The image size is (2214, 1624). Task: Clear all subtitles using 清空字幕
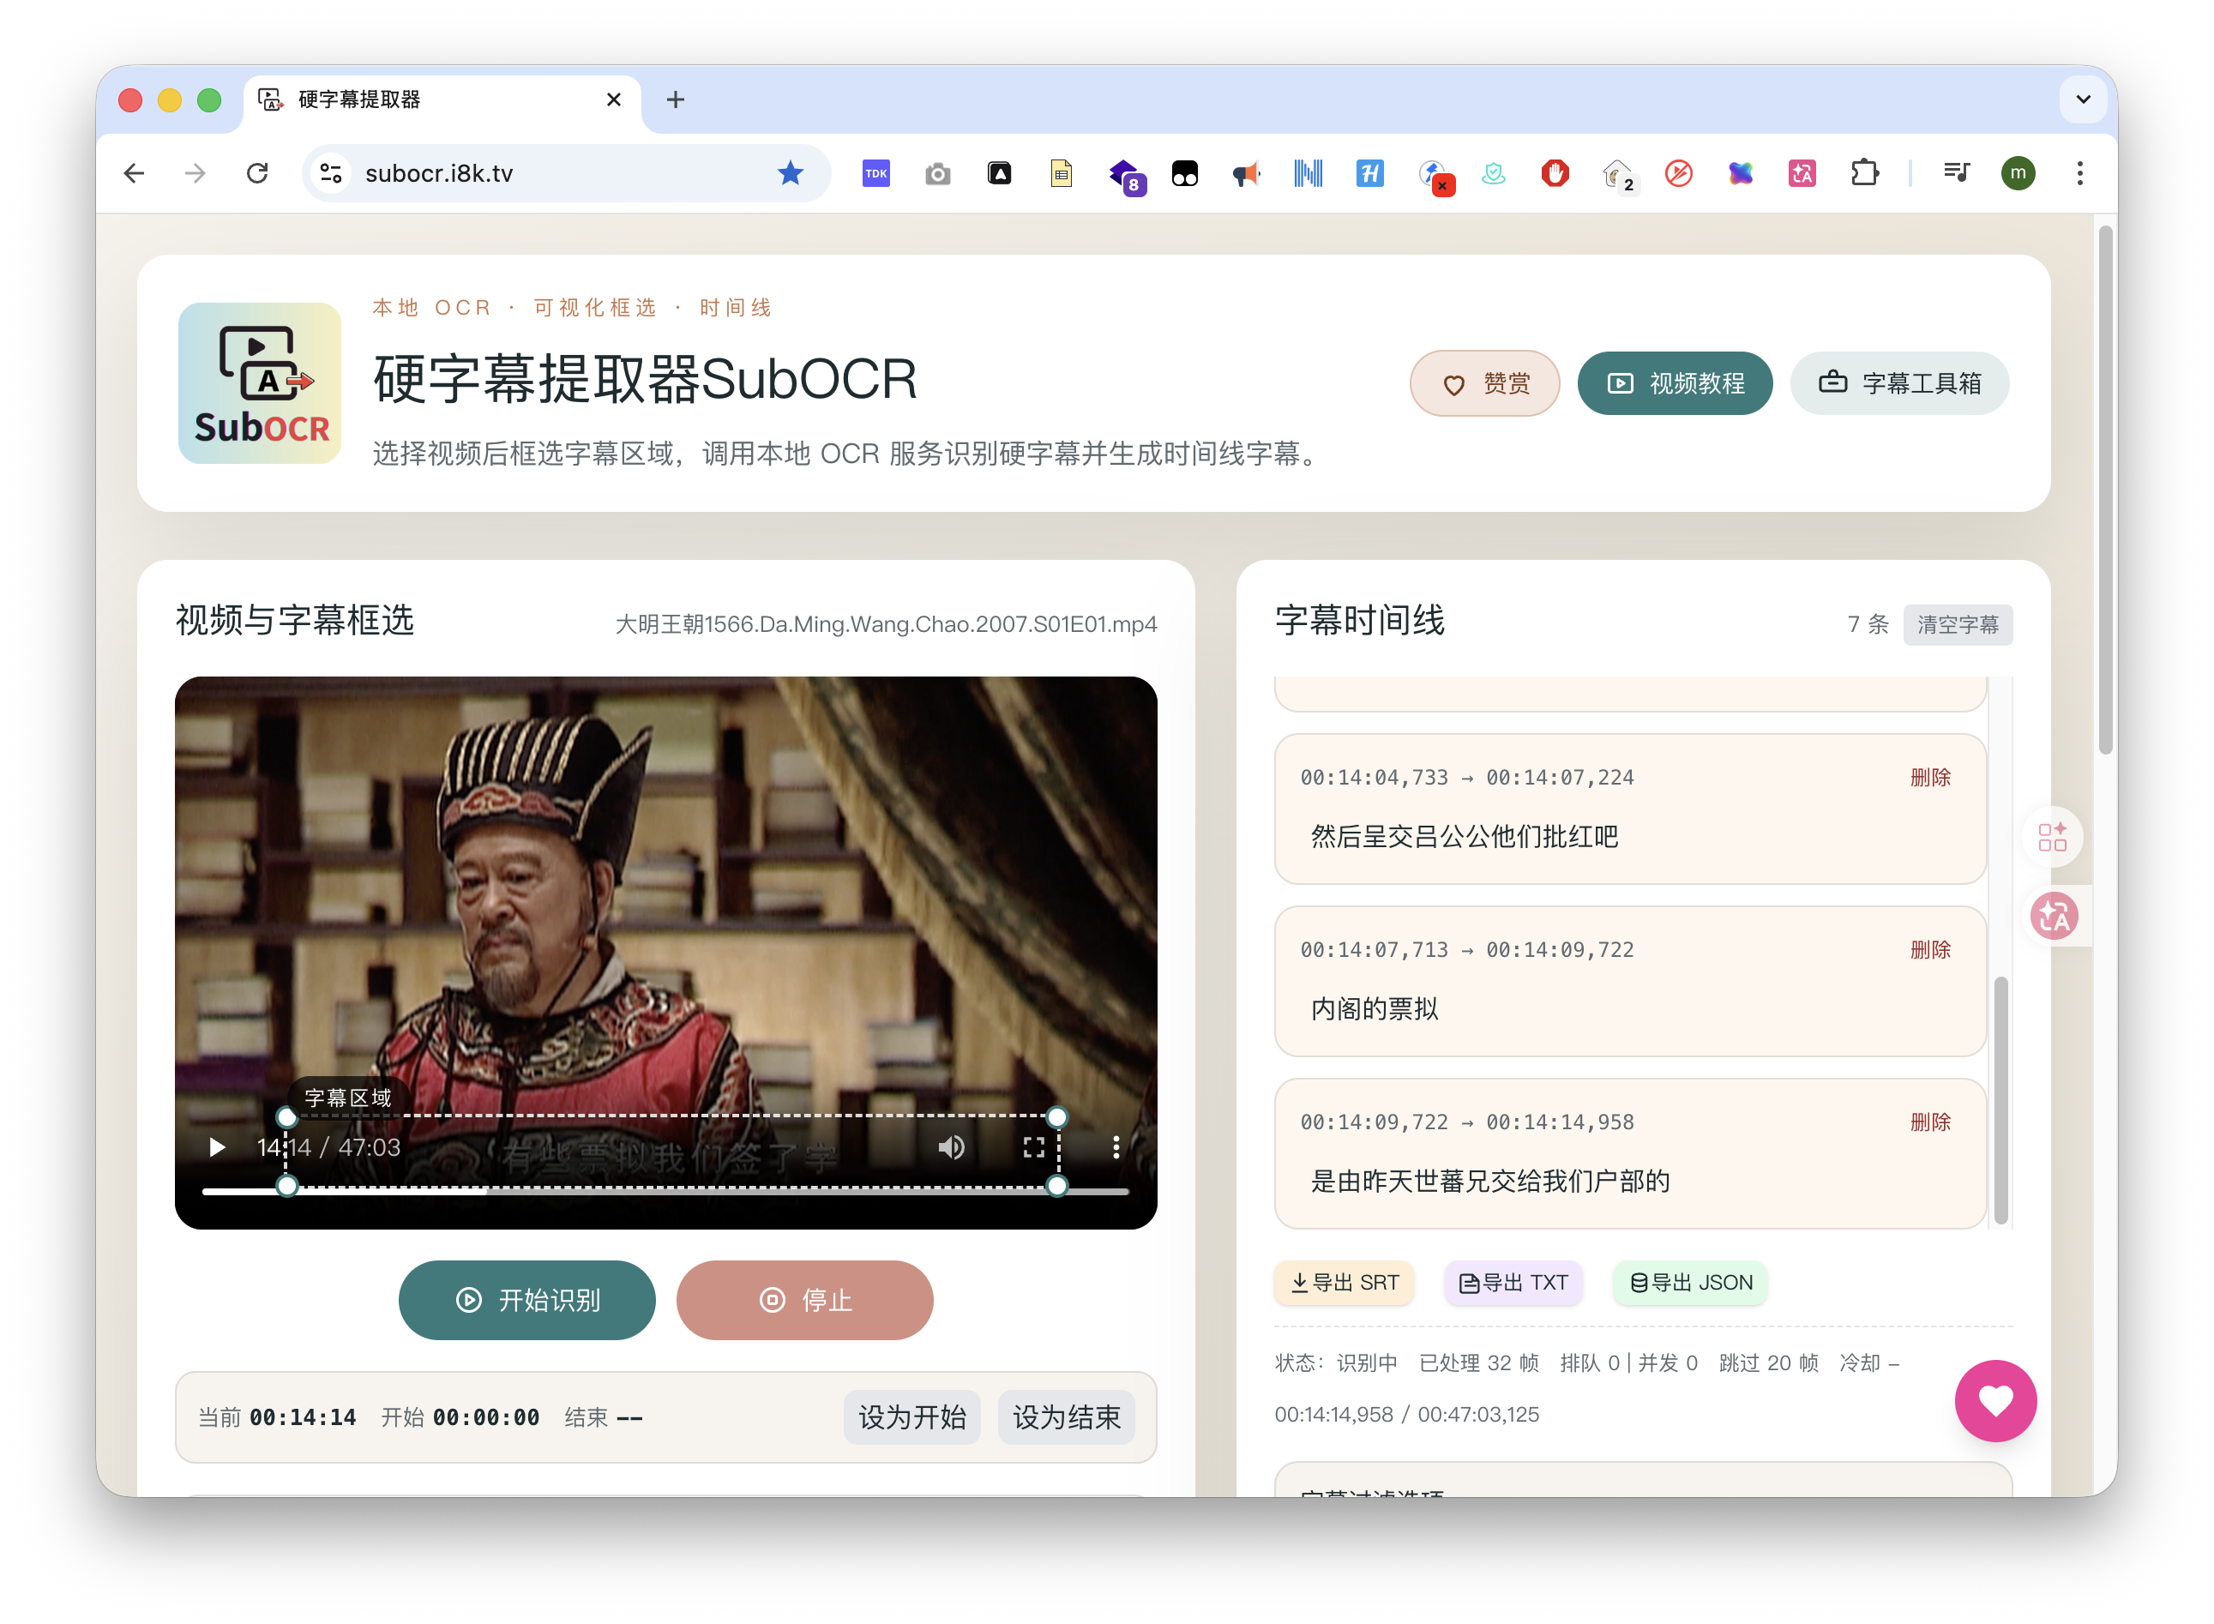click(x=1958, y=624)
